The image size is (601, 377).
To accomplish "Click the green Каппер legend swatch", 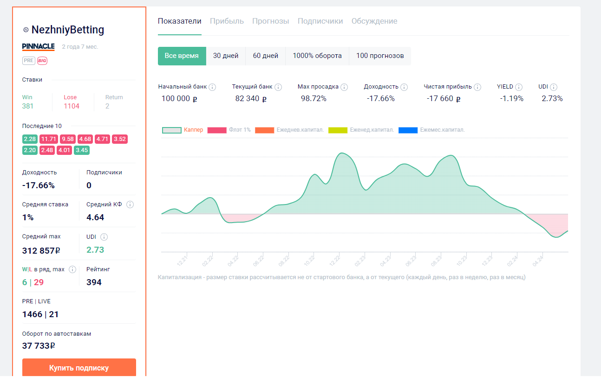I will pyautogui.click(x=171, y=130).
